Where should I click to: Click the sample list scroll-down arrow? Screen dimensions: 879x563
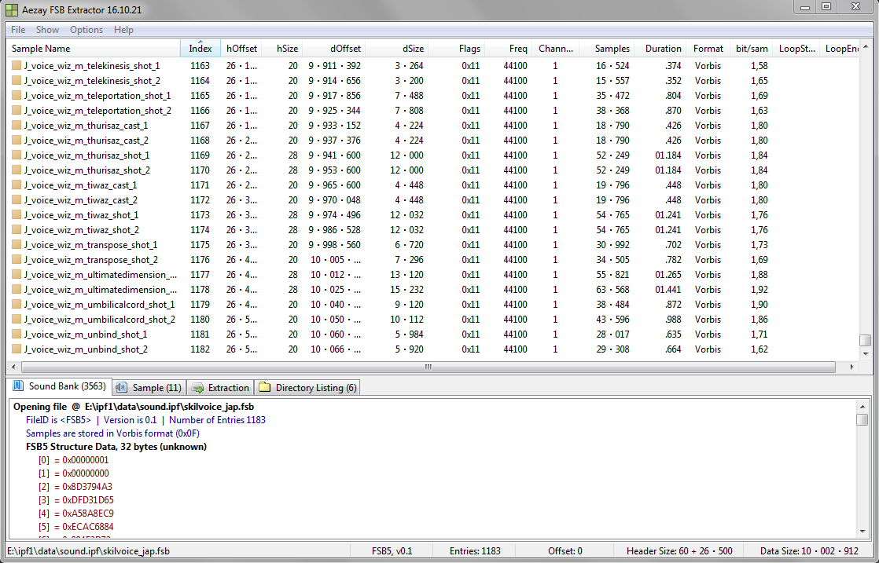tap(865, 353)
